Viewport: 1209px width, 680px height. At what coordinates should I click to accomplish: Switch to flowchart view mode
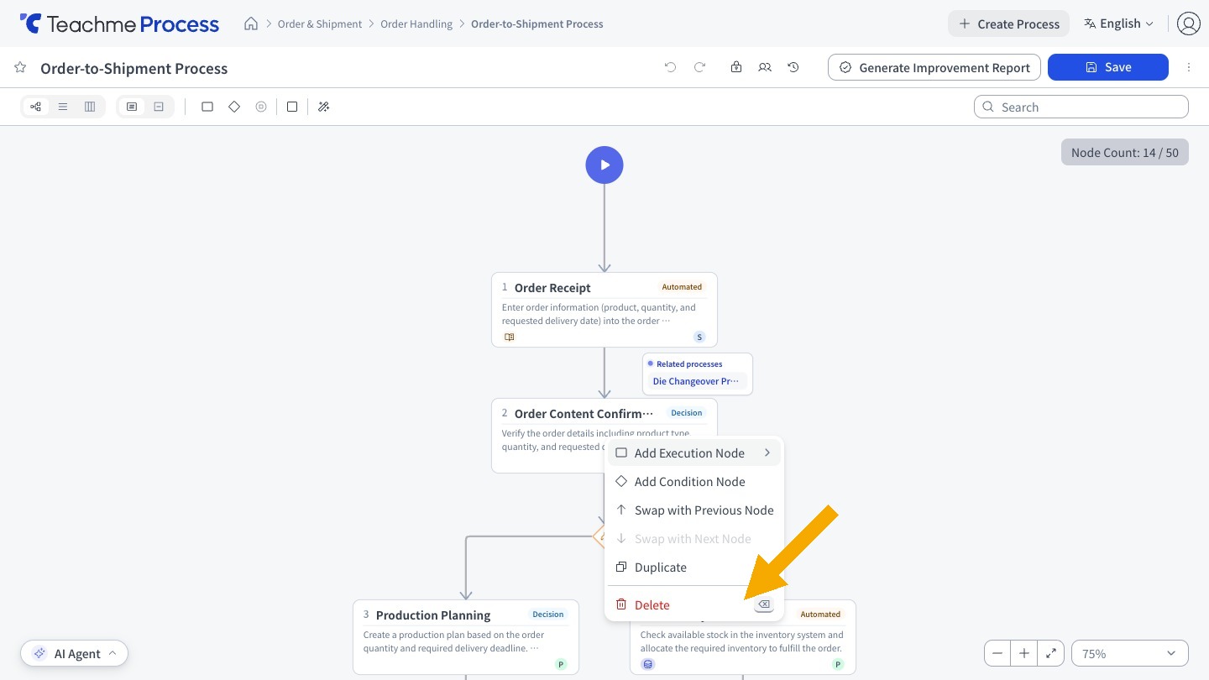coord(35,107)
